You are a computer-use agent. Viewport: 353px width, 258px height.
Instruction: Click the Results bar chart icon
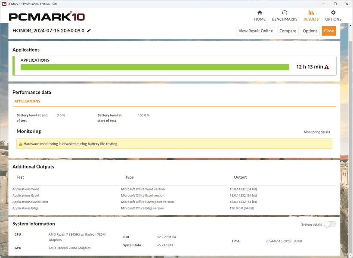[311, 12]
